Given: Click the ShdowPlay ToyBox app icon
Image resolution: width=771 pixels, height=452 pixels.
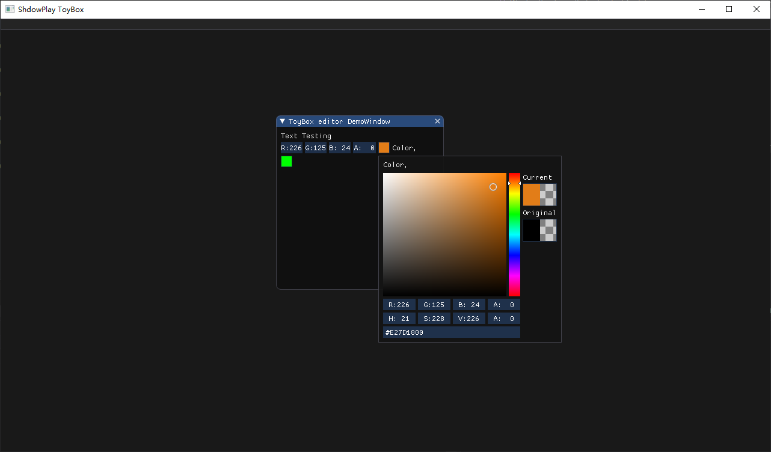Looking at the screenshot, I should pos(10,9).
